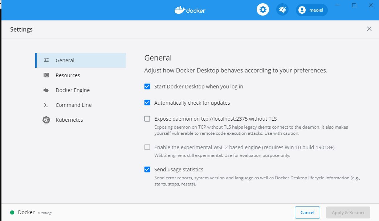Viewport: 379px width, 221px height.
Task: Click the General sliders icon in sidebar
Action: 46,60
